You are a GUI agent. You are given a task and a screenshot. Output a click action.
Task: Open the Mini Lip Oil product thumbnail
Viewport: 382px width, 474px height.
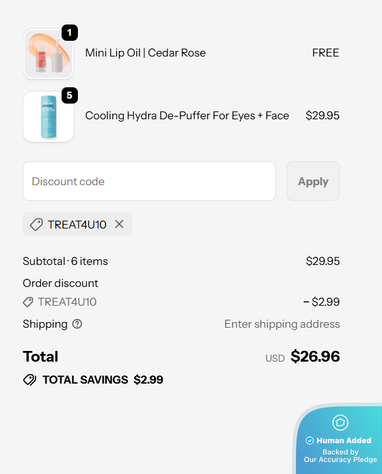click(48, 55)
